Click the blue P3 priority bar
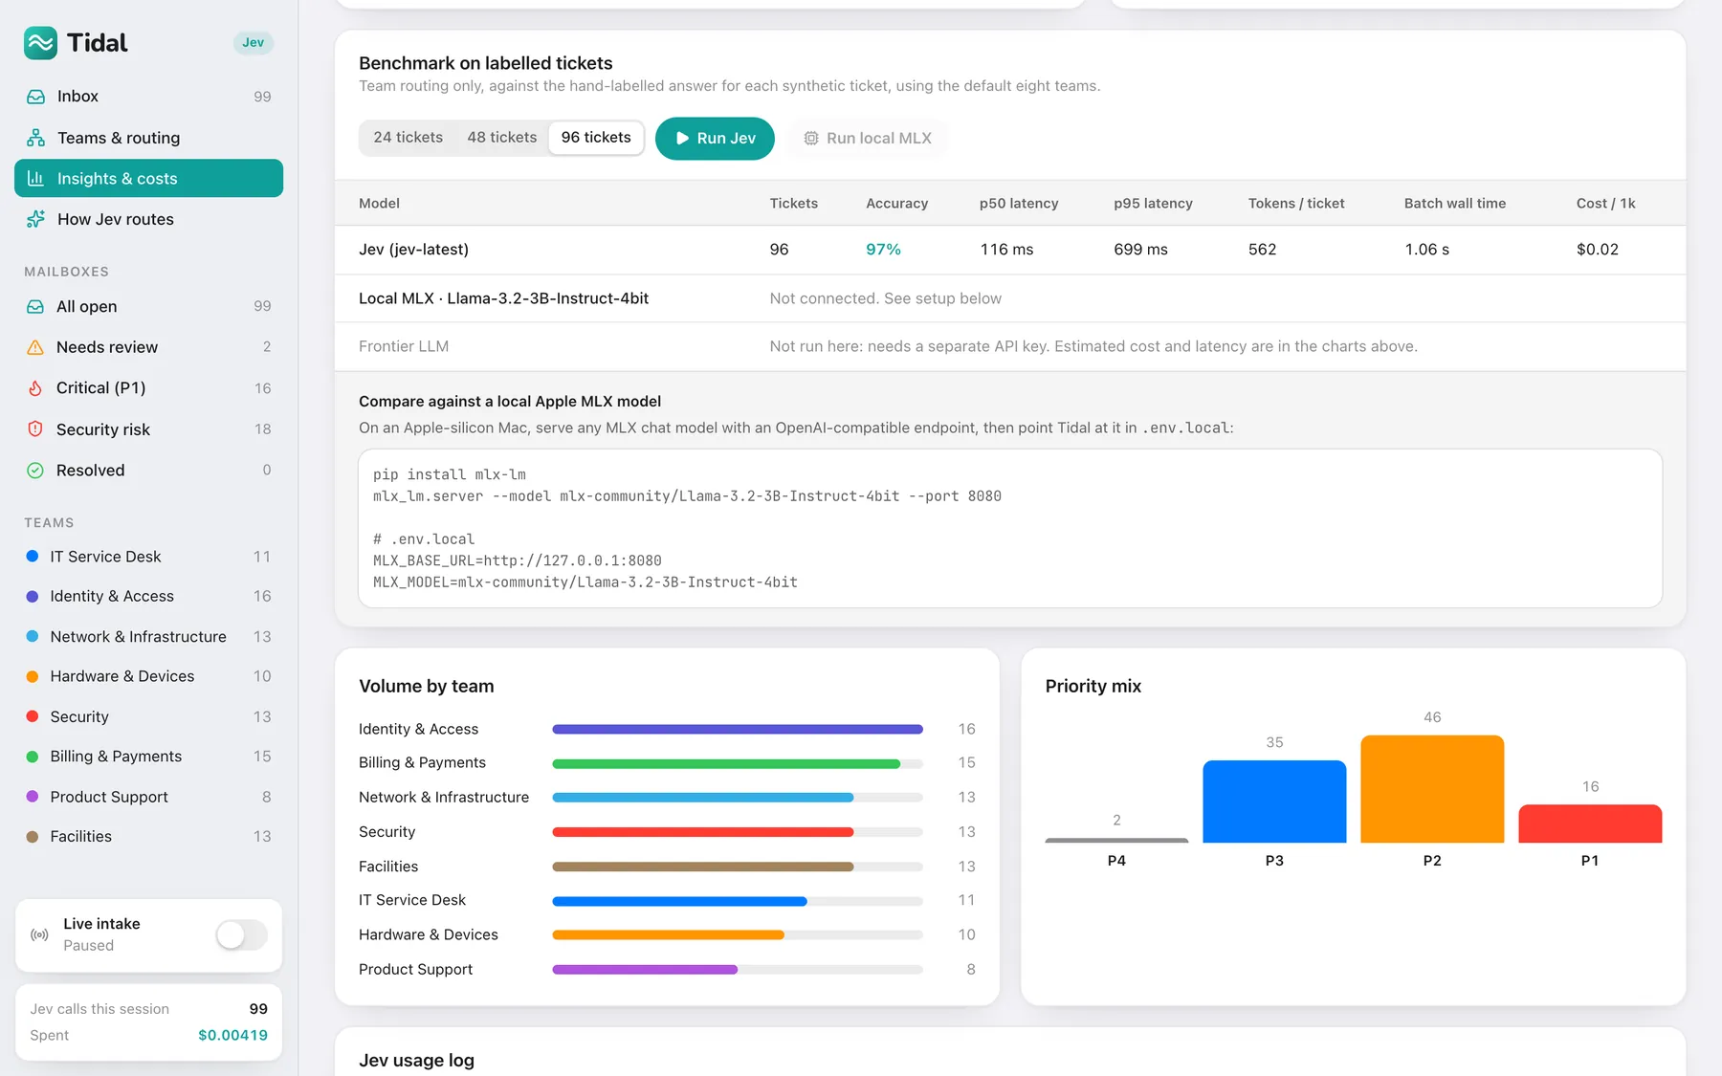Screen dimensions: 1722x1076 click(x=1274, y=802)
